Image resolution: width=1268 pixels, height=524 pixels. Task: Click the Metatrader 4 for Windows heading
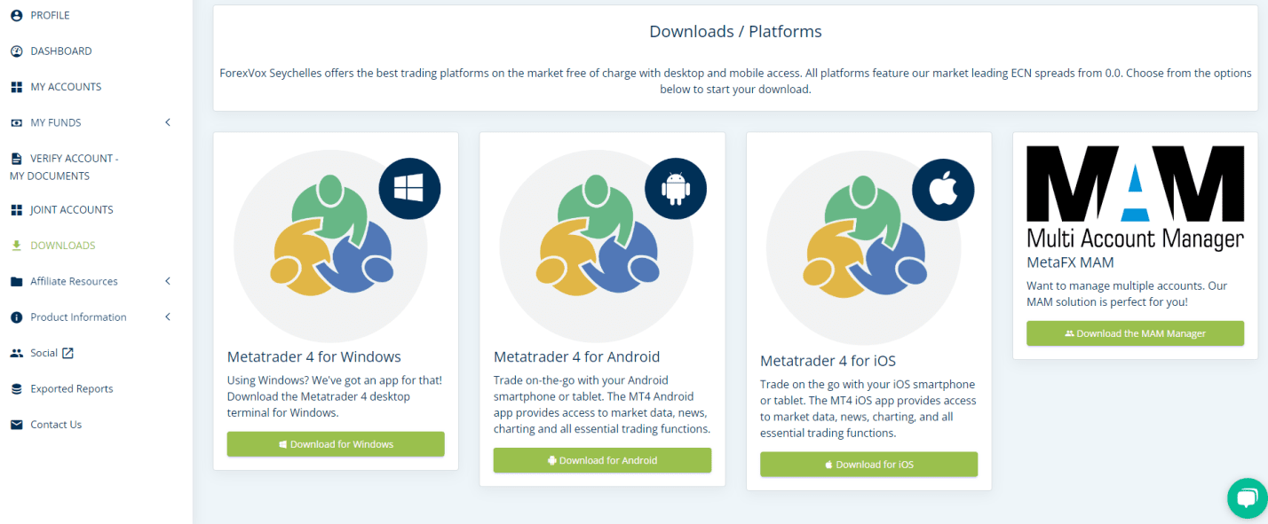(x=314, y=357)
